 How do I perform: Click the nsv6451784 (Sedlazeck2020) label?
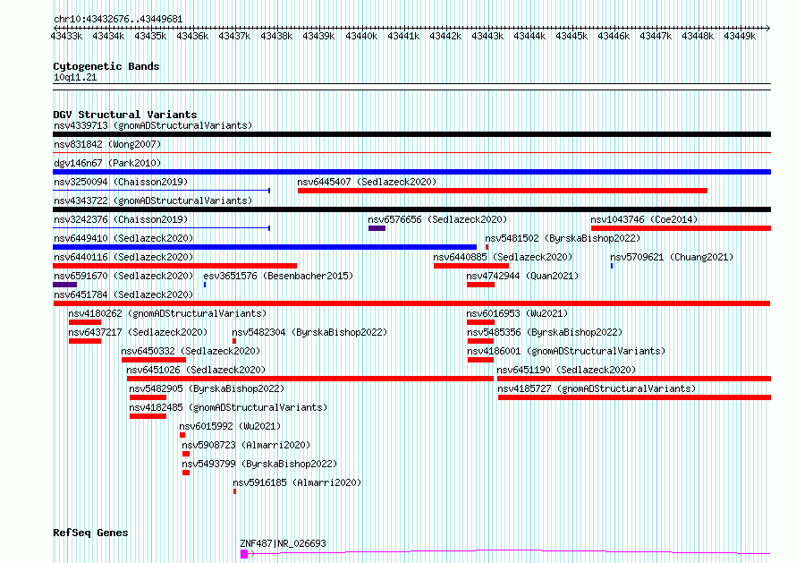[x=123, y=294]
